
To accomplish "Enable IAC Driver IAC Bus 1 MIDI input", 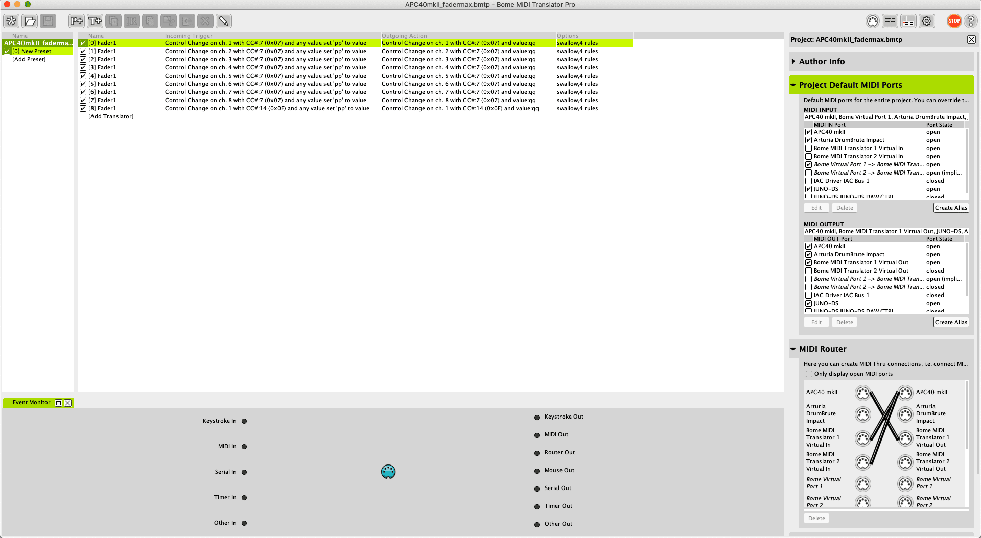I will coord(808,181).
